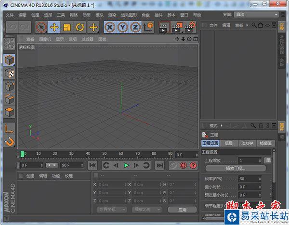Click the Redo arrow in the toolbar
289x225 pixels.
coord(25,27)
